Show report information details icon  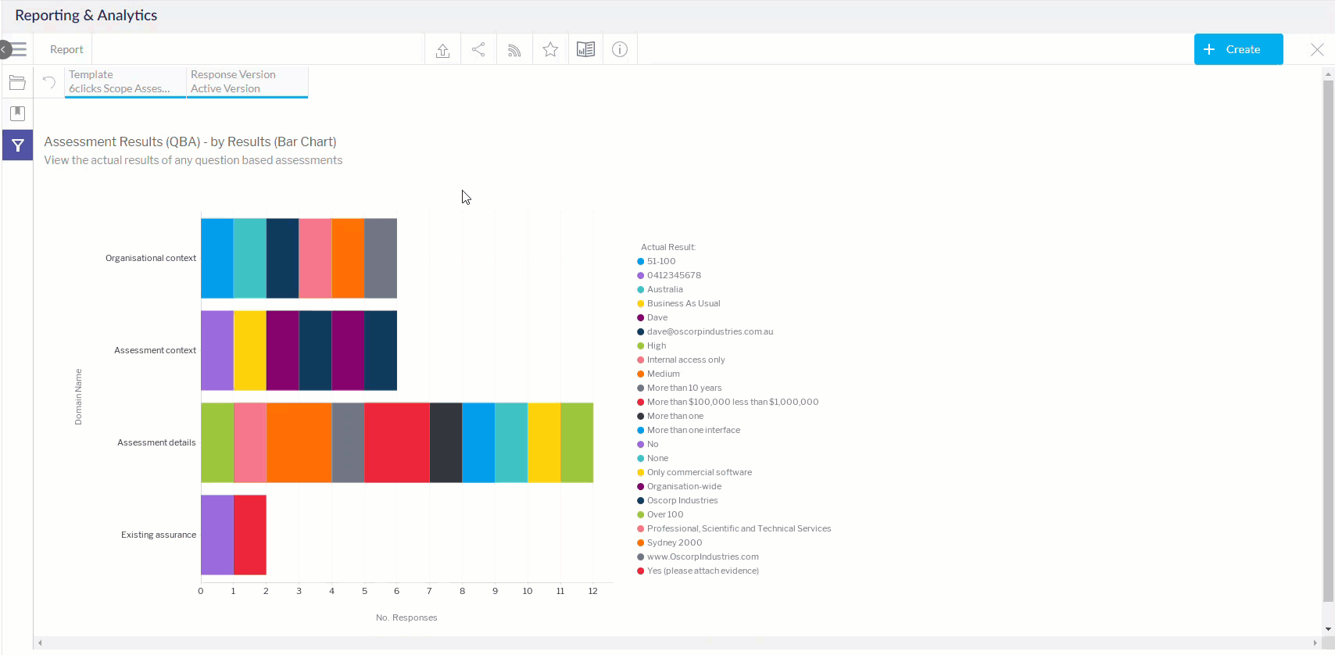(x=620, y=50)
